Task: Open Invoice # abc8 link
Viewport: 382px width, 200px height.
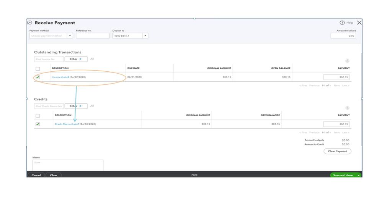Action: [x=60, y=77]
